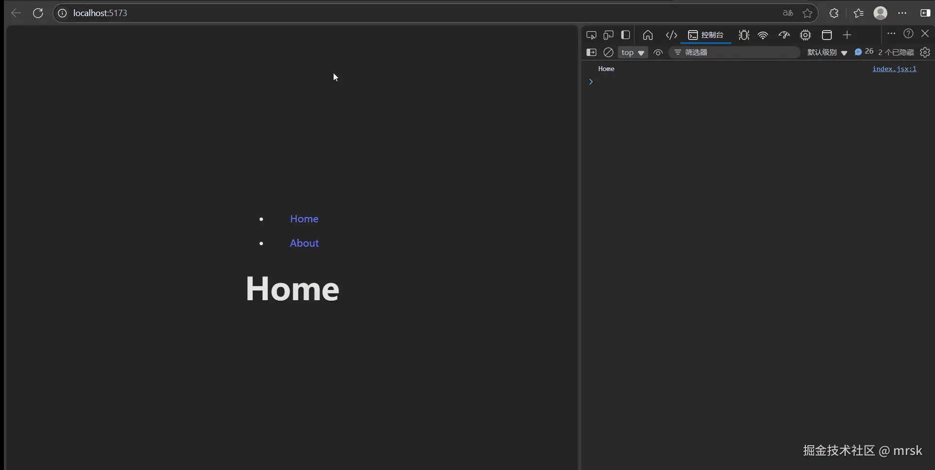The image size is (935, 470).
Task: Reload the localhost page
Action: [38, 13]
